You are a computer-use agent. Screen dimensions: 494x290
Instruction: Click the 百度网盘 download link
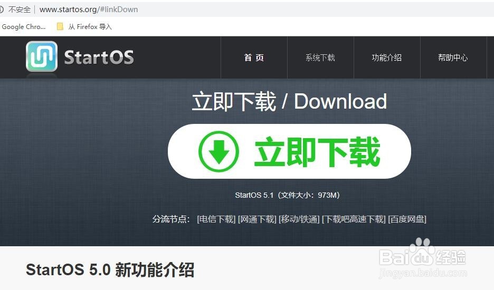(x=407, y=219)
